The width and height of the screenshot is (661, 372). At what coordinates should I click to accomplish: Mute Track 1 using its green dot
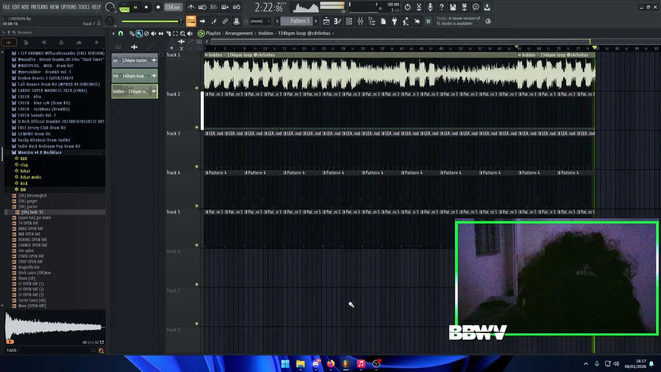pyautogui.click(x=197, y=88)
